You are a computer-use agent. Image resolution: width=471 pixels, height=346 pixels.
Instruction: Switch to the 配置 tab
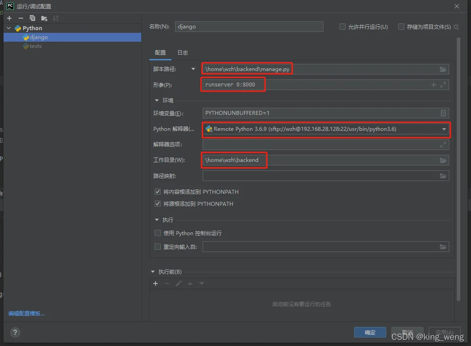(x=160, y=53)
